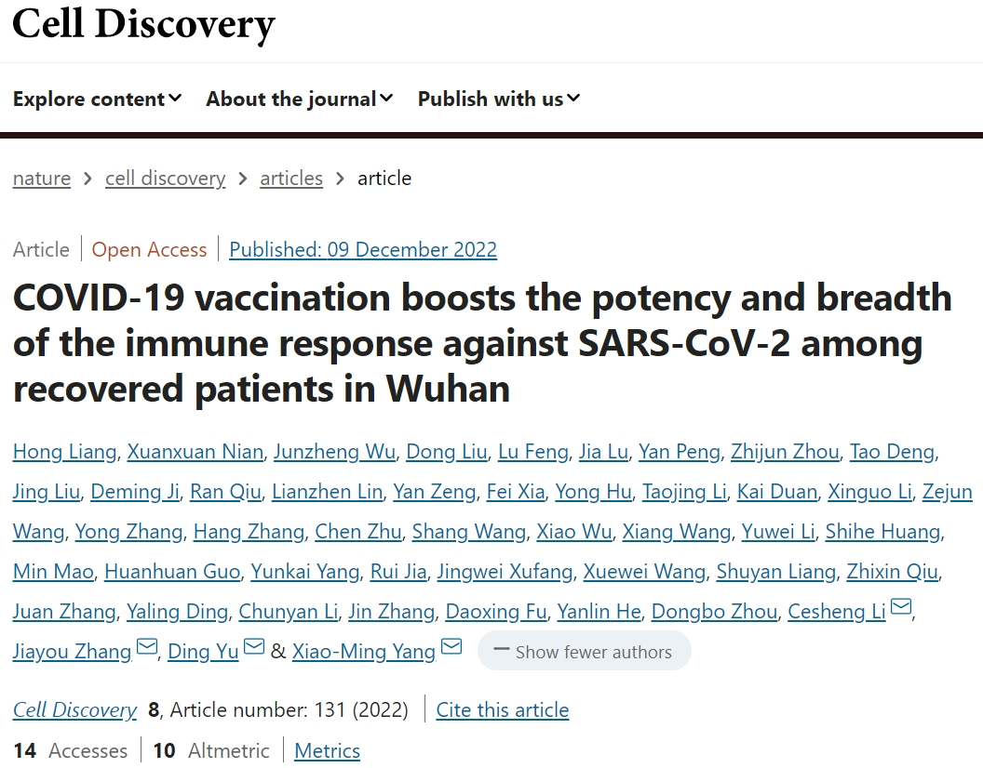983x768 pixels.
Task: View article Metrics link
Action: (x=327, y=751)
